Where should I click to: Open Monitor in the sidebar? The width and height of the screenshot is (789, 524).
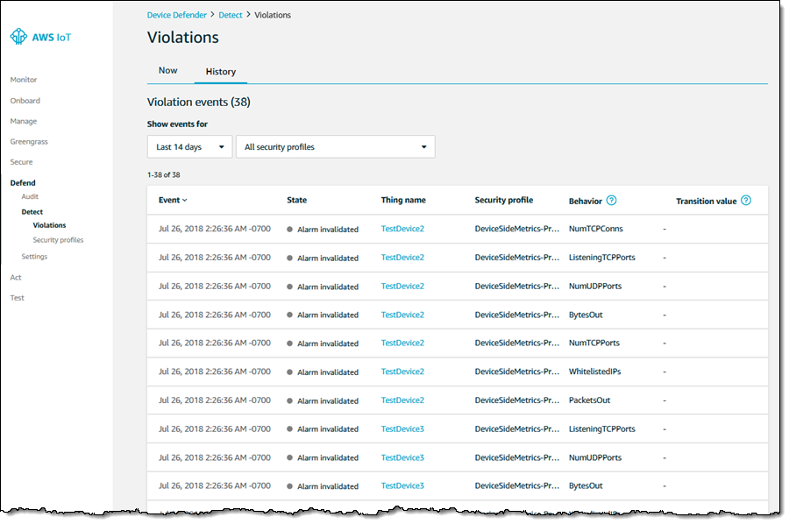point(24,80)
